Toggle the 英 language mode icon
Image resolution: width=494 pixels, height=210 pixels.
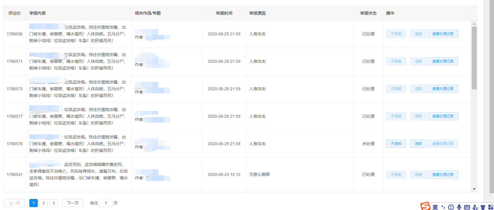[x=435, y=207]
